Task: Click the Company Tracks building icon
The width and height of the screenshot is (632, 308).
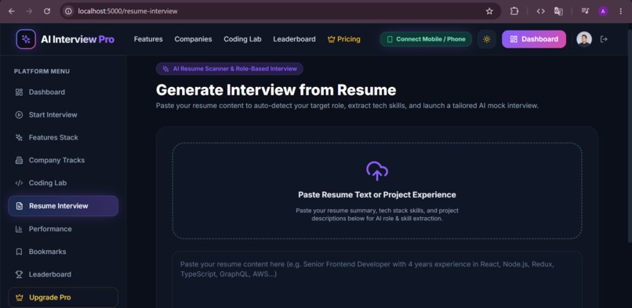Action: (x=19, y=160)
